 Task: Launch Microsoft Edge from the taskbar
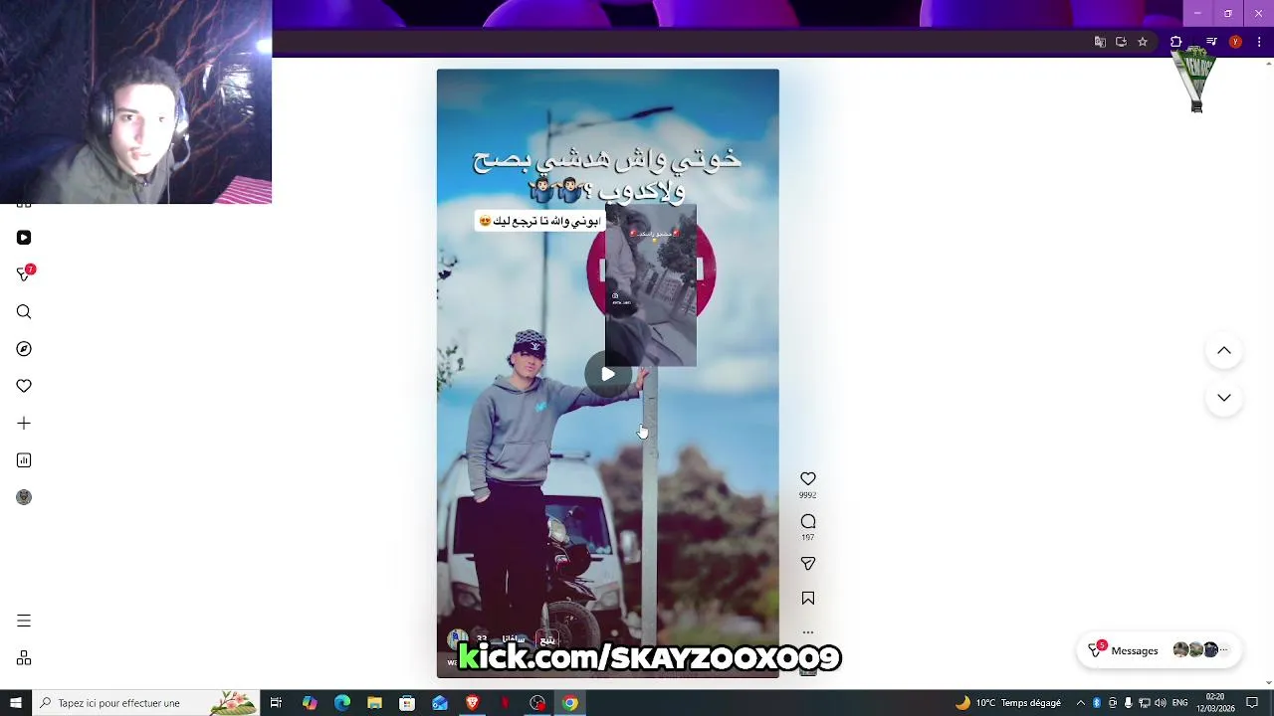[x=342, y=703]
